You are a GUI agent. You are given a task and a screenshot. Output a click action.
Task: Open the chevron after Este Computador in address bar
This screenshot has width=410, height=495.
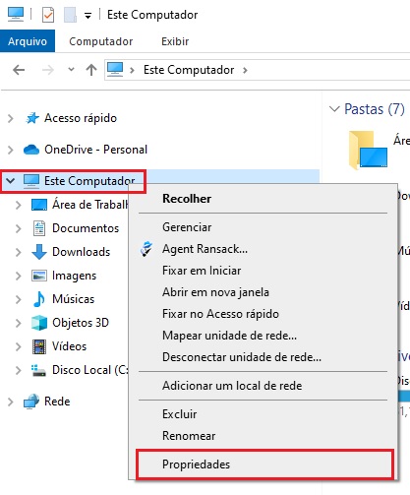click(245, 70)
